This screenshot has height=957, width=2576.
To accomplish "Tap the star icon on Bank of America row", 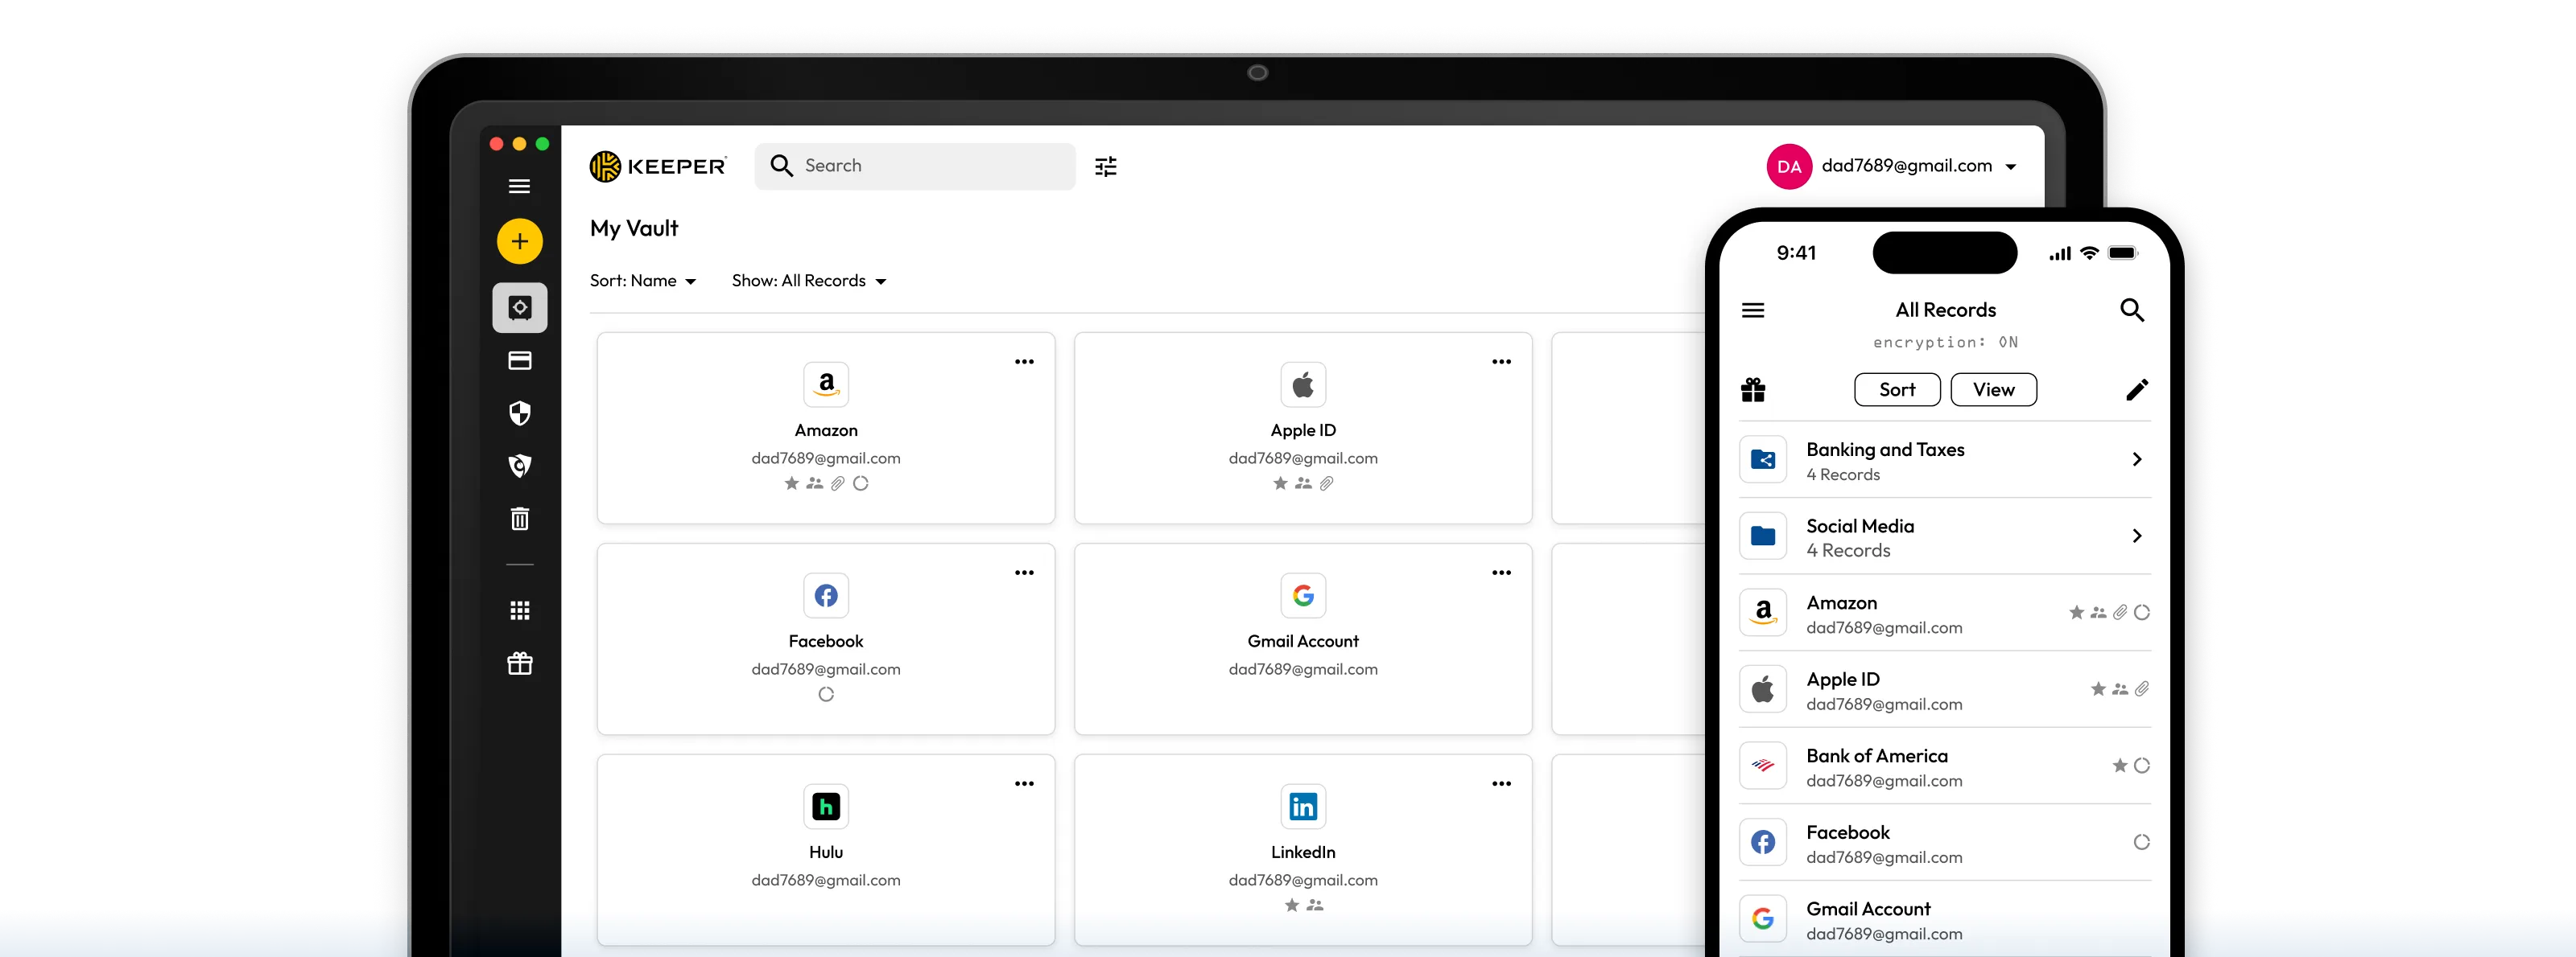I will pyautogui.click(x=2119, y=766).
